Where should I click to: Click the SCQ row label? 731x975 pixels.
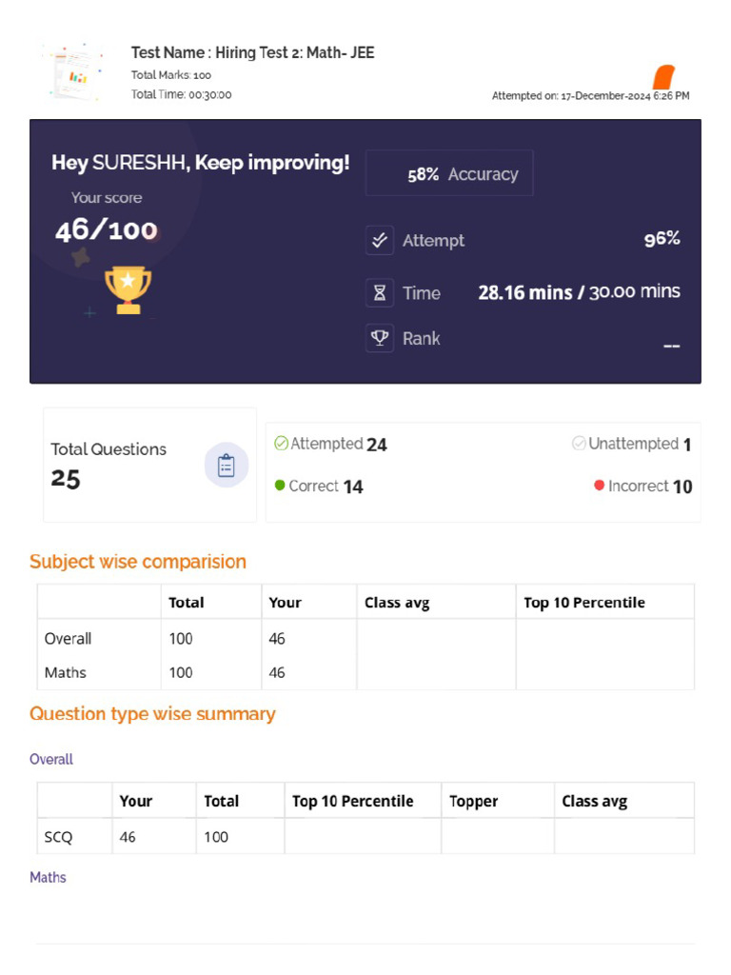pos(59,838)
